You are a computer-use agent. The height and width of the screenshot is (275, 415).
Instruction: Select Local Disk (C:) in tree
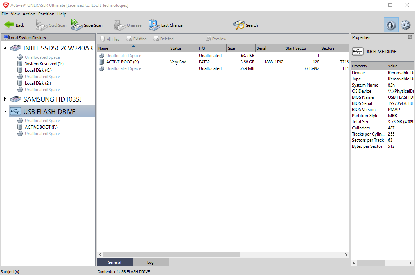pos(38,70)
